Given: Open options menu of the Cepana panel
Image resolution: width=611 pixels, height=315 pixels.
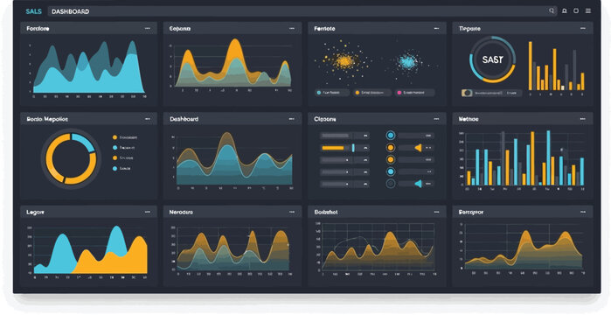Looking at the screenshot, I should point(291,29).
